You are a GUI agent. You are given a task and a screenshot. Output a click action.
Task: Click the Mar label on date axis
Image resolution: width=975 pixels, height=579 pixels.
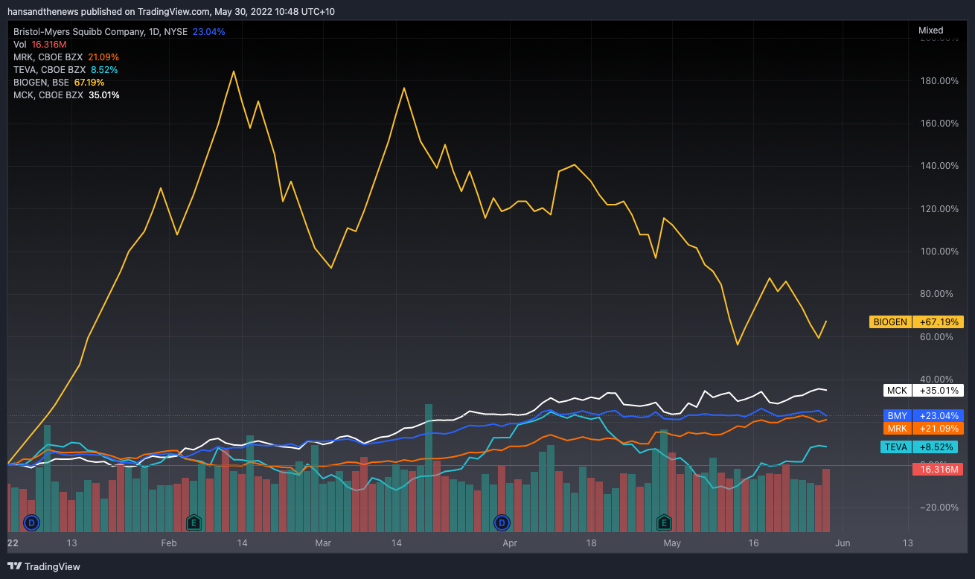pyautogui.click(x=322, y=543)
